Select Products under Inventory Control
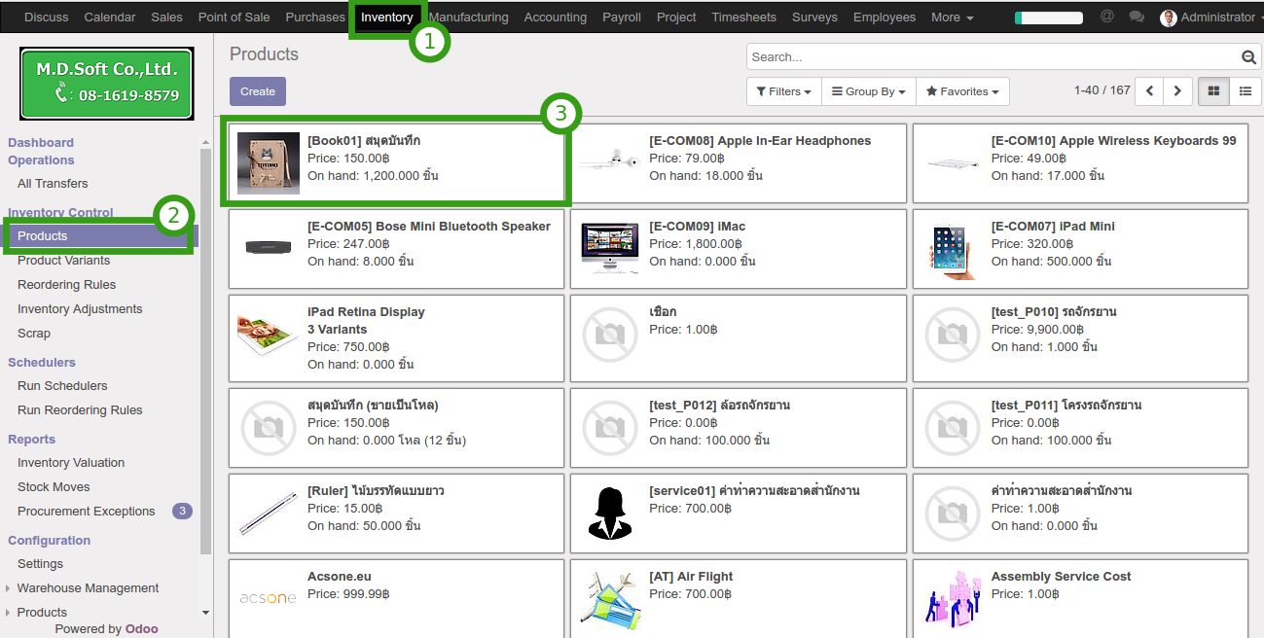This screenshot has height=638, width=1264. pyautogui.click(x=43, y=236)
